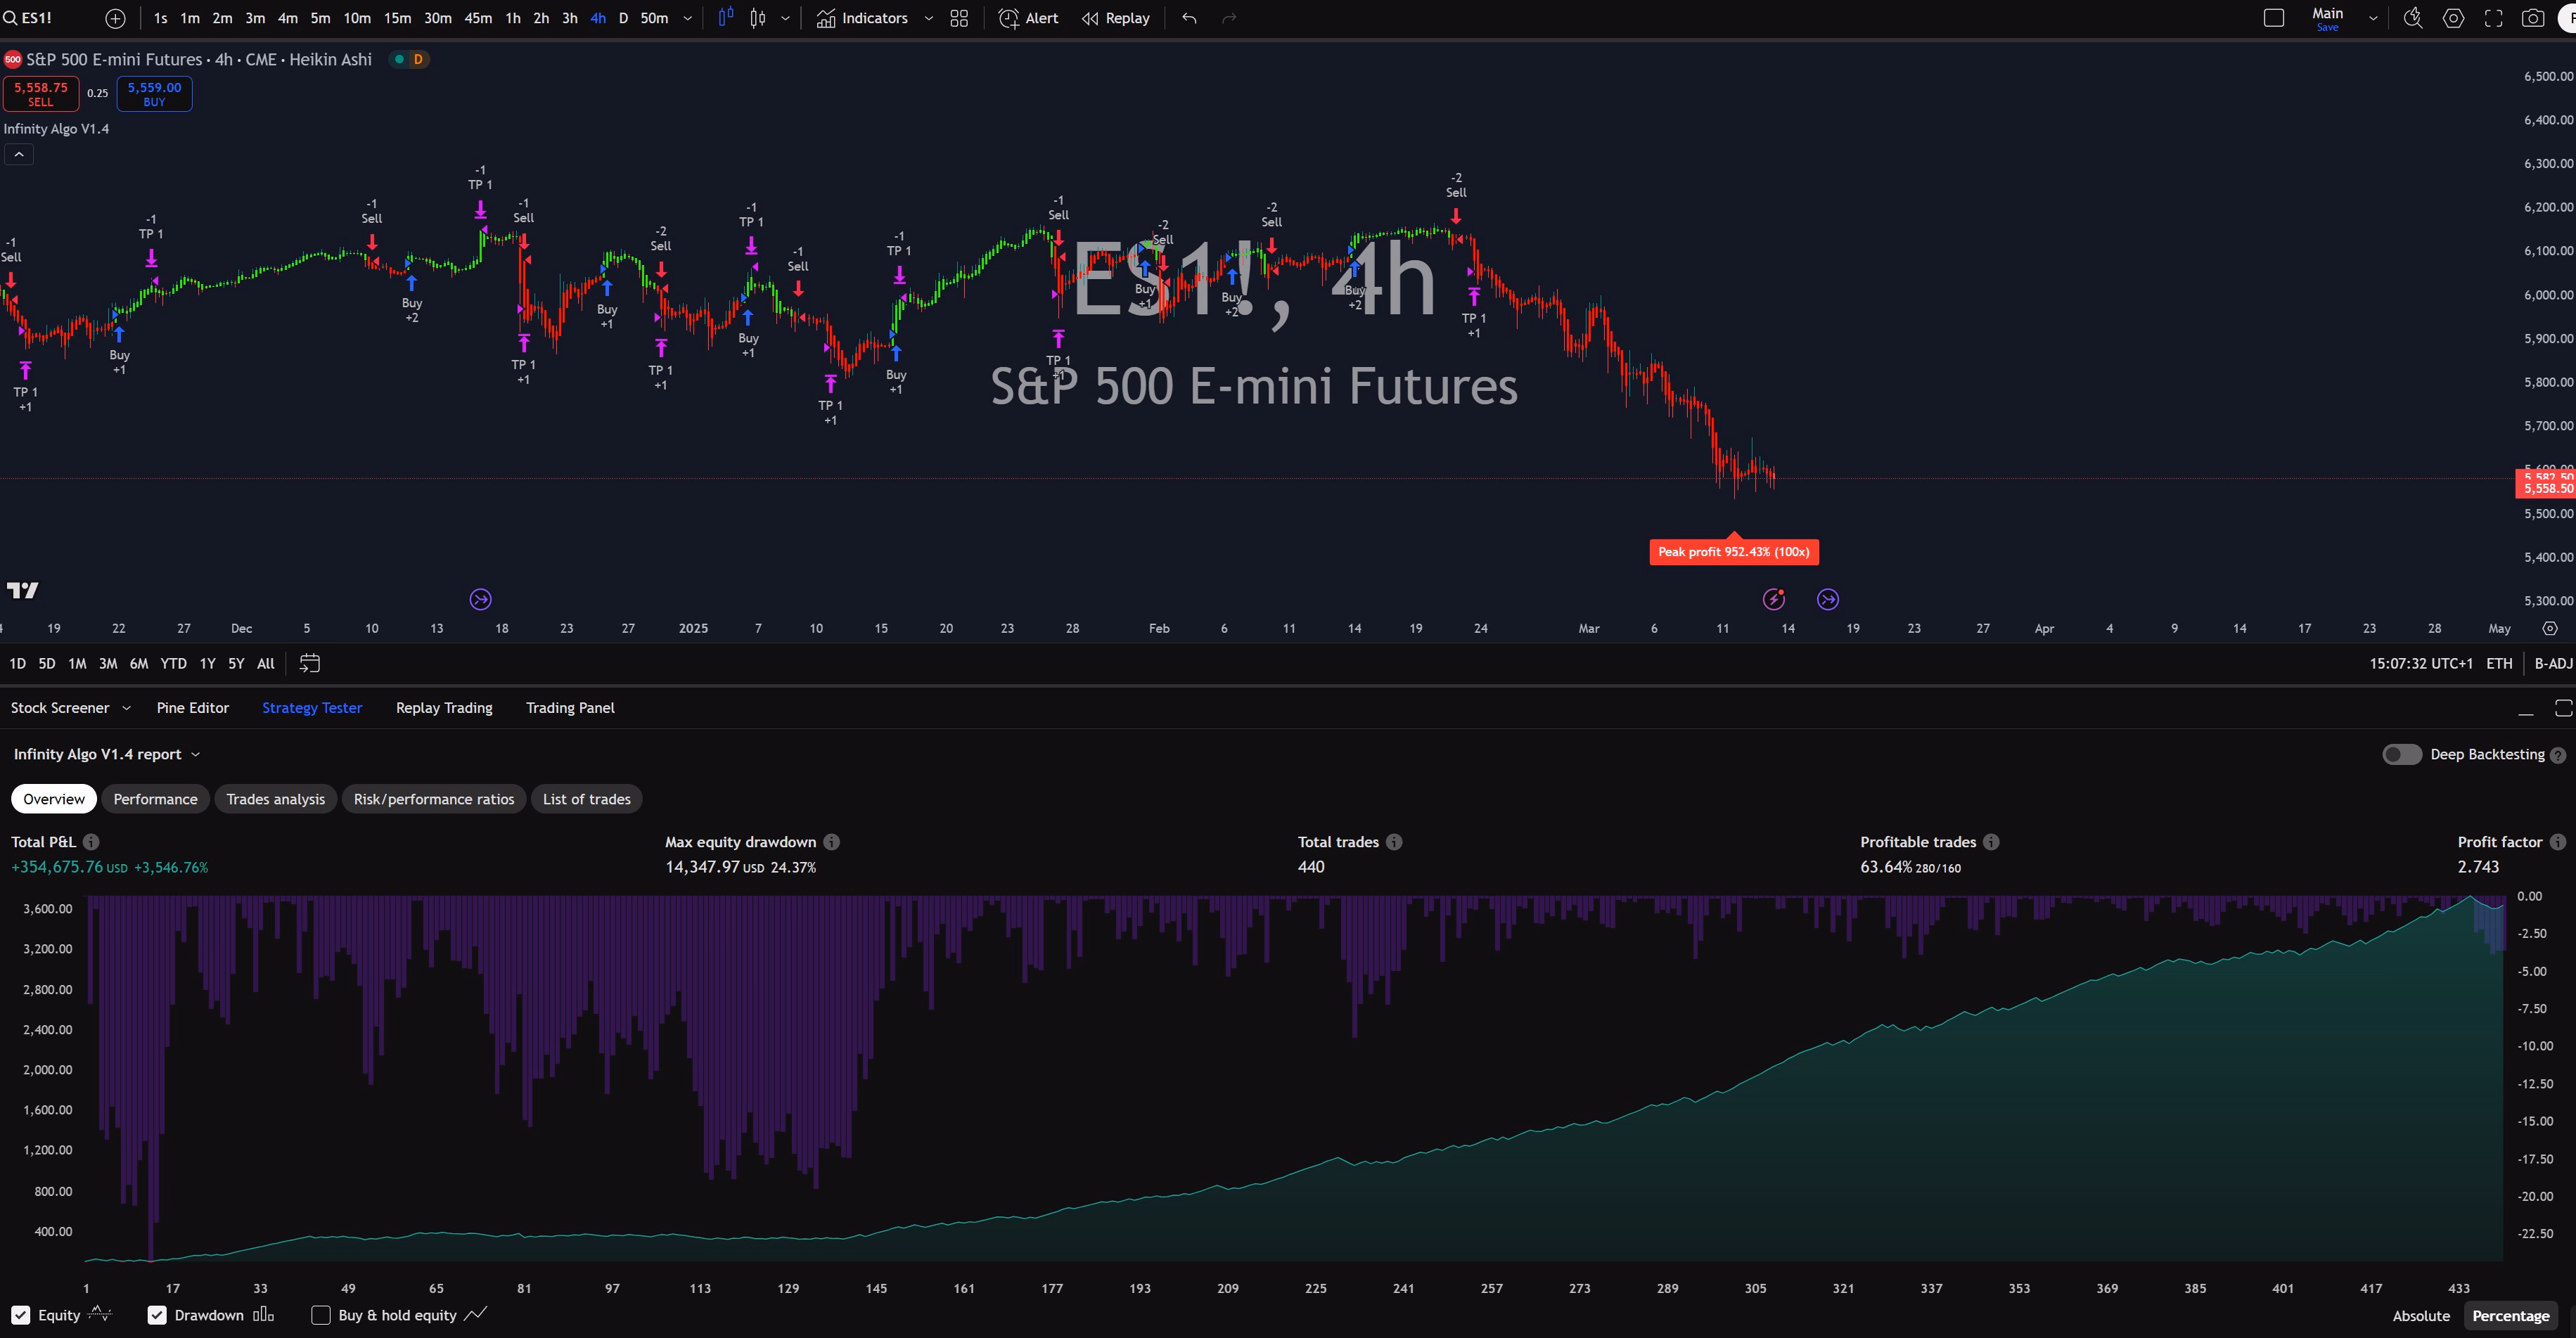Screen dimensions: 2576x1338
Task: Click the TradingView logo on chart
Action: tap(23, 591)
